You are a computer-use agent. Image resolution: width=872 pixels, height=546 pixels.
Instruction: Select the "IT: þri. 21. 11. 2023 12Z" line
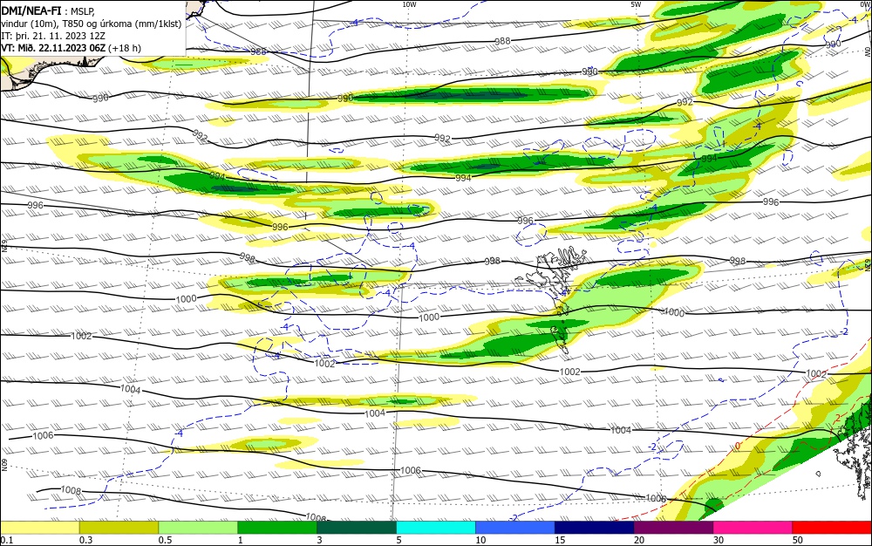click(53, 36)
